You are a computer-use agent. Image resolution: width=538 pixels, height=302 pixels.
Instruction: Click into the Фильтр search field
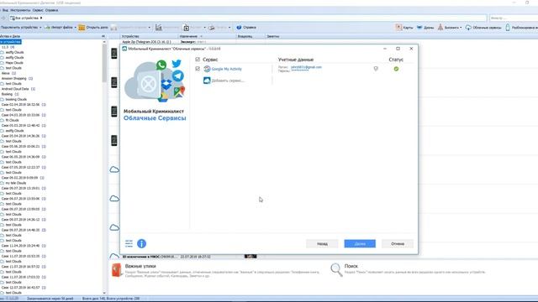tap(514, 18)
